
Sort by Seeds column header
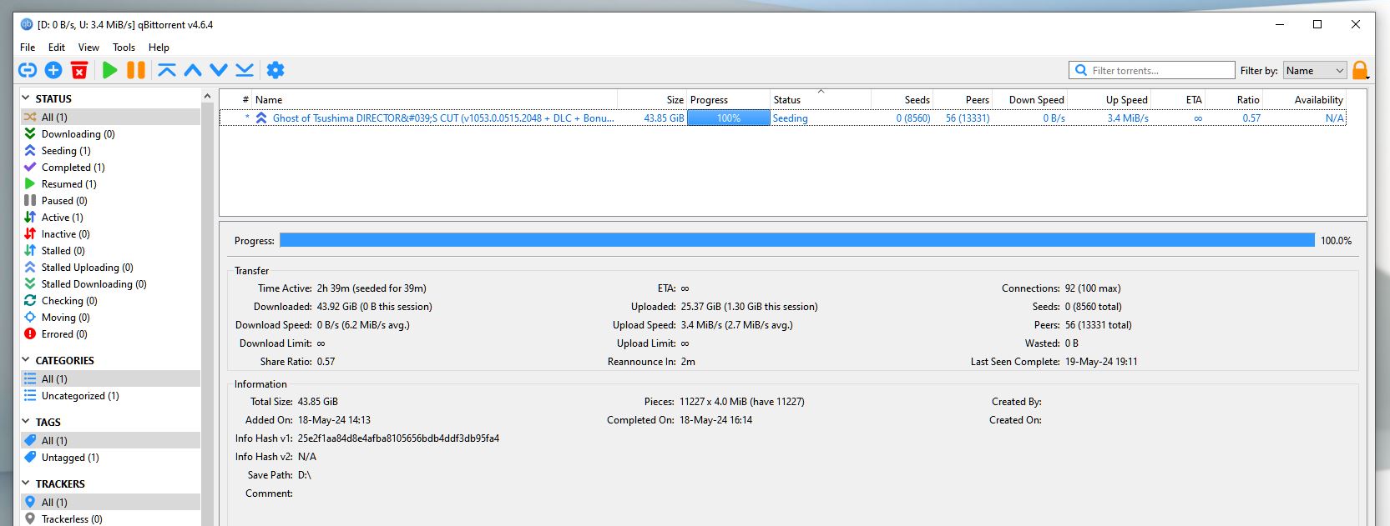902,100
